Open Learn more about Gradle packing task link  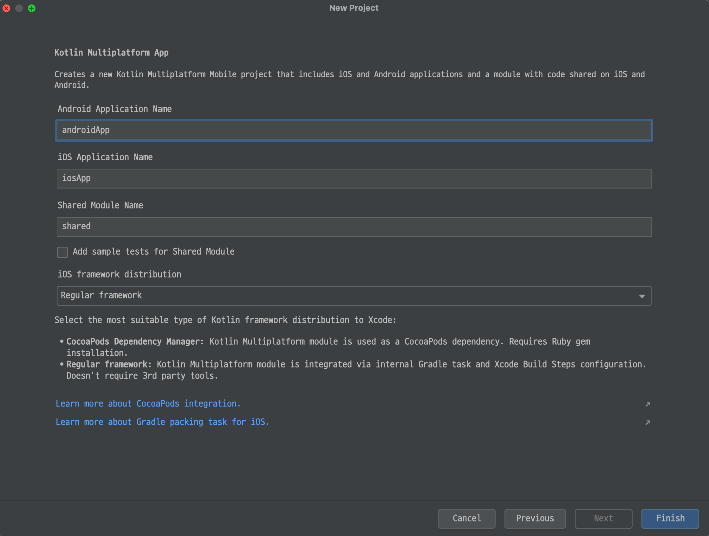click(x=162, y=422)
